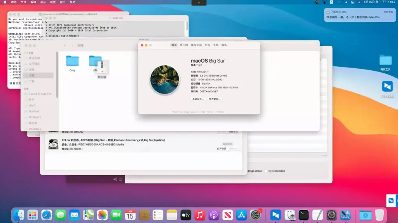Select the EFI folder in Finder
Screen dimensions: 398x223
[94, 62]
